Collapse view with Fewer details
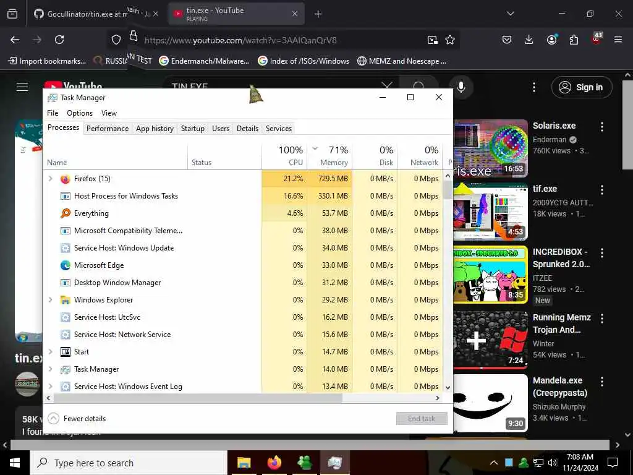Screen dimensions: 633x475 click(x=77, y=419)
